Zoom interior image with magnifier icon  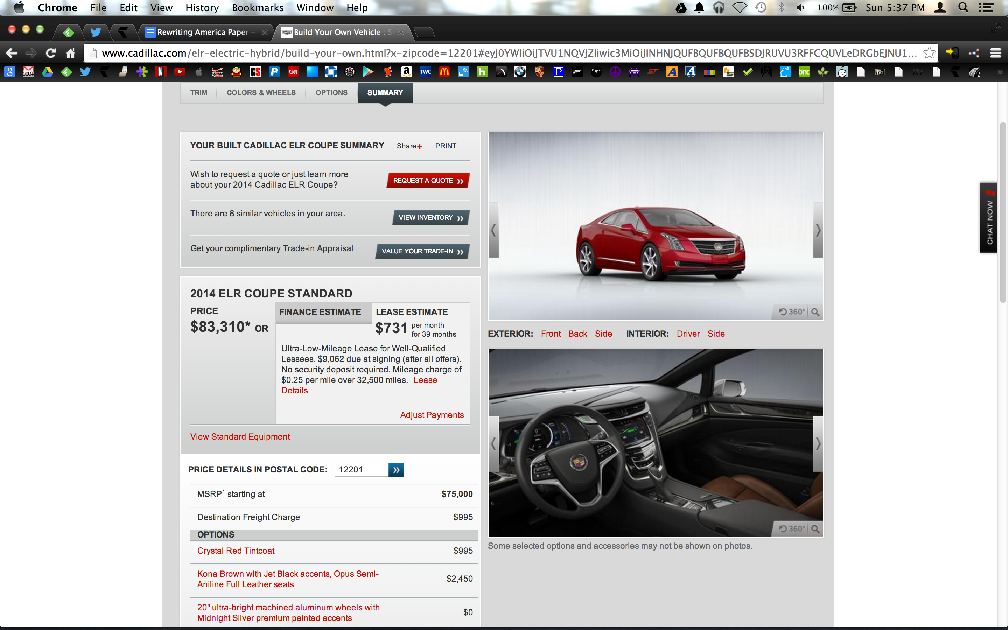[x=815, y=529]
